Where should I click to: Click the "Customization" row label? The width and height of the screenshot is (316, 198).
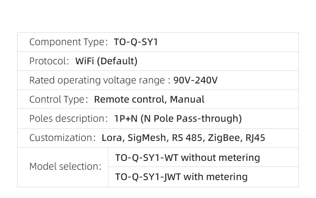coord(61,138)
